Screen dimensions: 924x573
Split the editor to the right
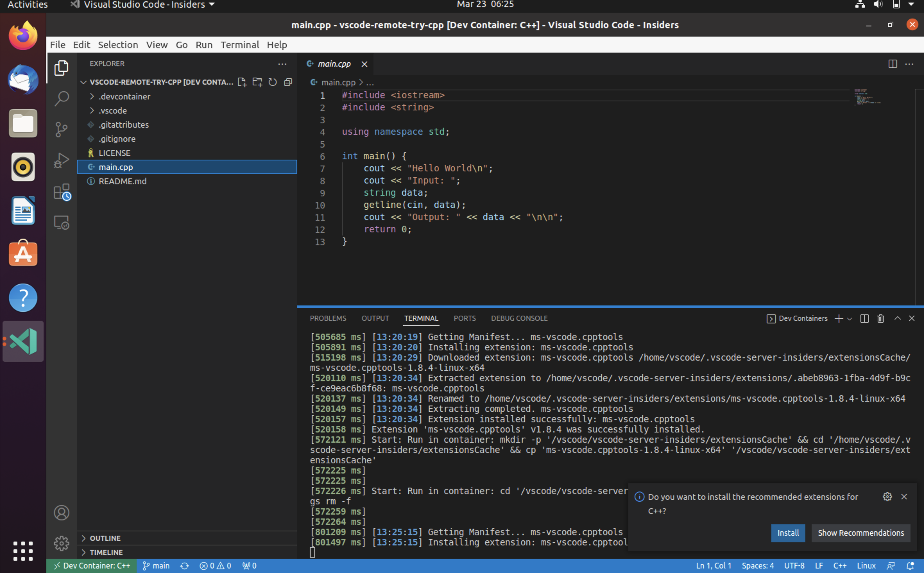coord(893,64)
